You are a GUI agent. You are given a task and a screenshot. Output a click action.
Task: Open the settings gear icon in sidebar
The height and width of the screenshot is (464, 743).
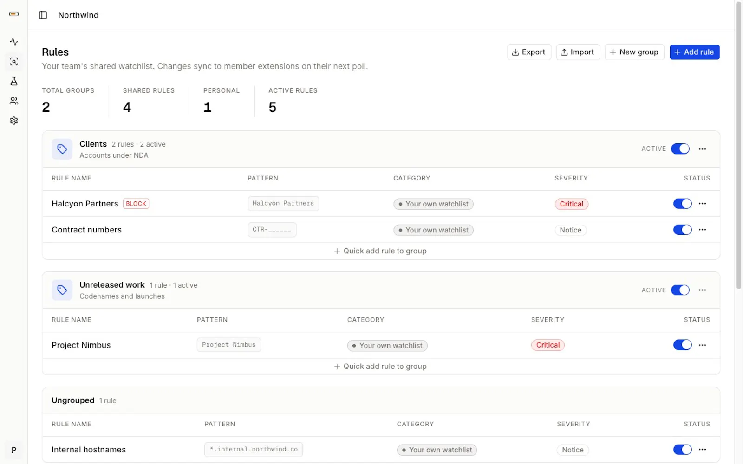(x=14, y=121)
